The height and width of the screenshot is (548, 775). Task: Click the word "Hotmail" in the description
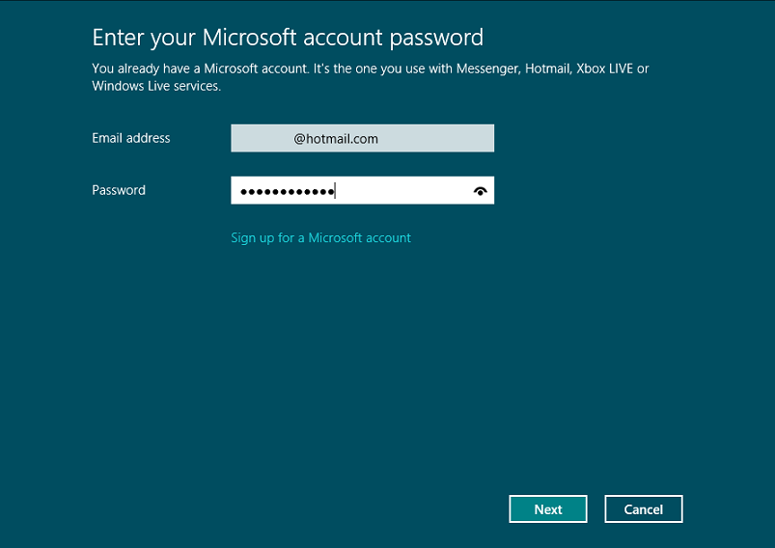547,69
